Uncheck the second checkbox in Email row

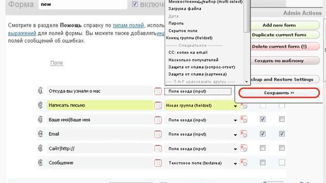[282, 134]
